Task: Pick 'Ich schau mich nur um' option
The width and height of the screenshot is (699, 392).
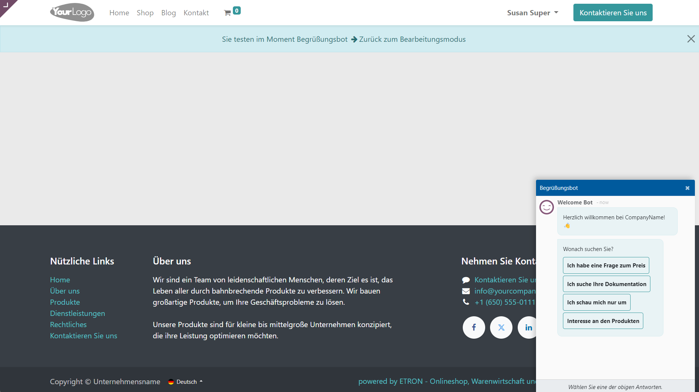Action: pyautogui.click(x=597, y=302)
